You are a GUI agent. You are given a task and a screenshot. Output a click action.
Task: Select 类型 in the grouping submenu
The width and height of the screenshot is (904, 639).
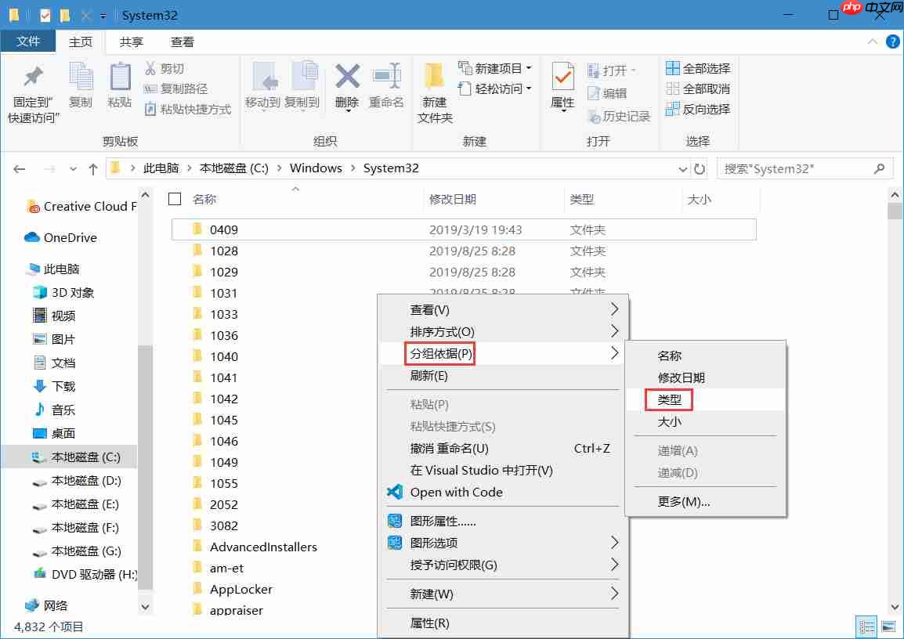(x=670, y=399)
